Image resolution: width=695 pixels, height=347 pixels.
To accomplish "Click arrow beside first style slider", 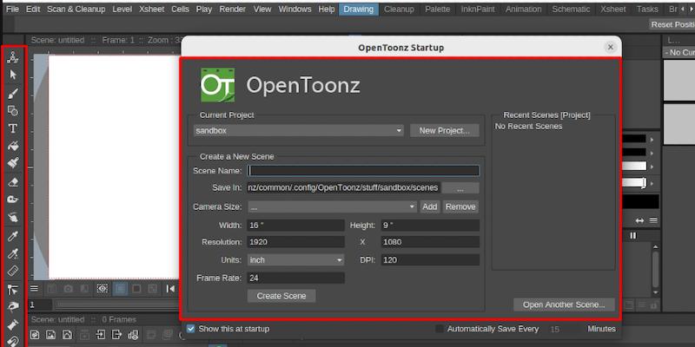I will point(652,140).
